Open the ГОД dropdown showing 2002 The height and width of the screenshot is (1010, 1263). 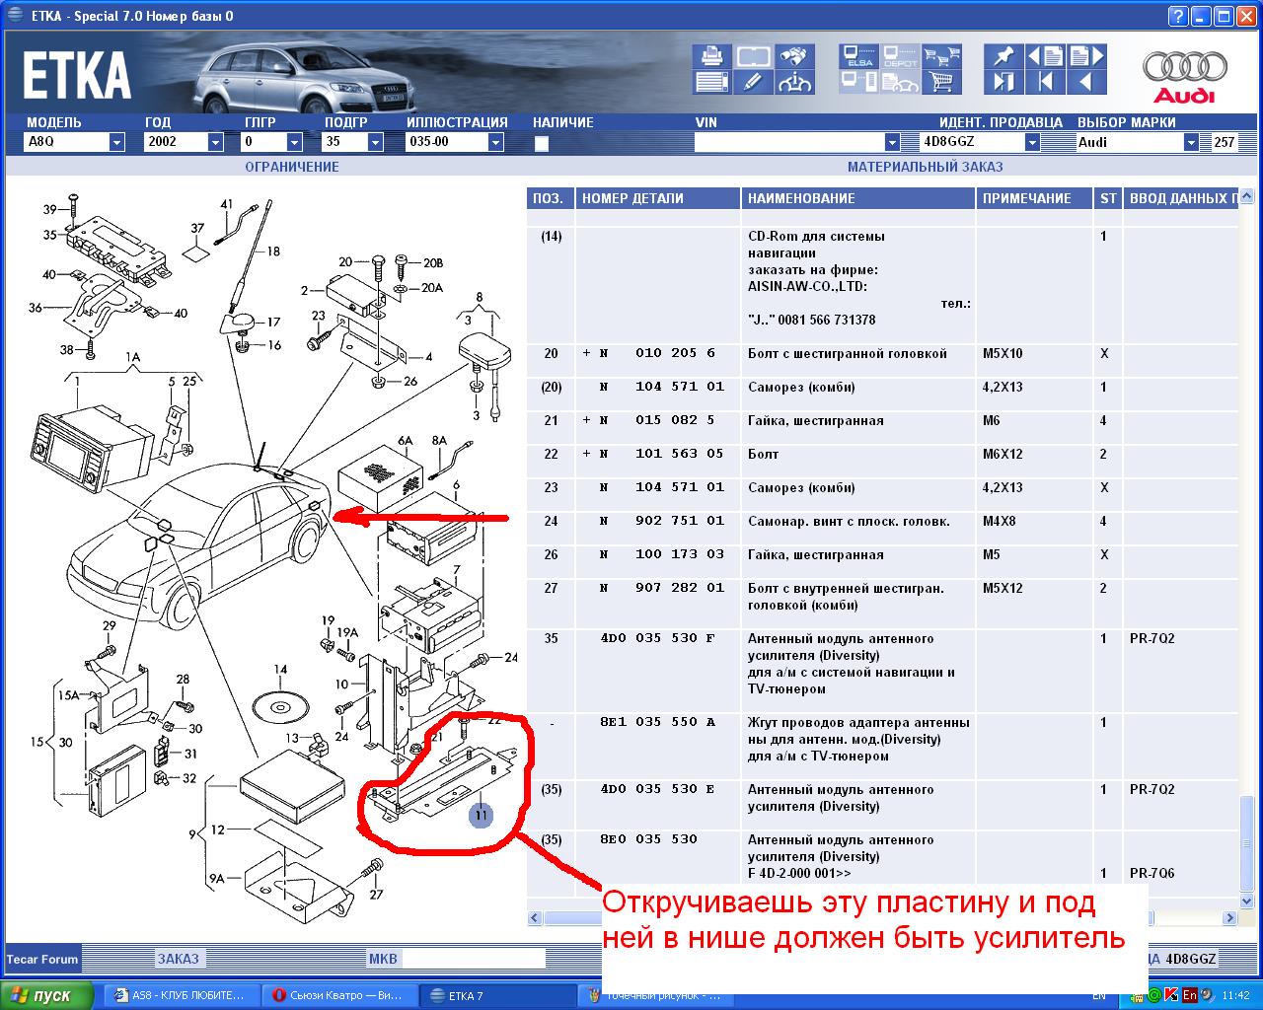coord(215,142)
